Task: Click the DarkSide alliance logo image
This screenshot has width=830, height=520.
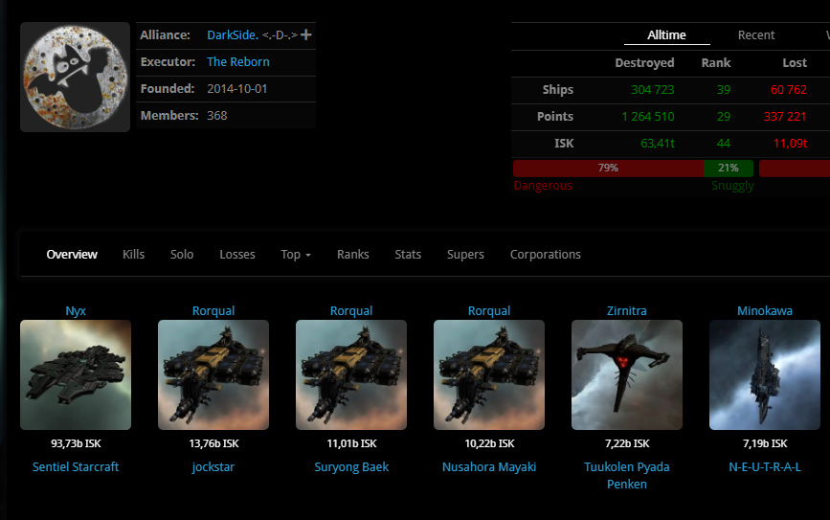Action: pyautogui.click(x=75, y=77)
